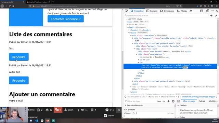
Task: Open the Symfony profiler red errors badge
Action: click(x=58, y=110)
